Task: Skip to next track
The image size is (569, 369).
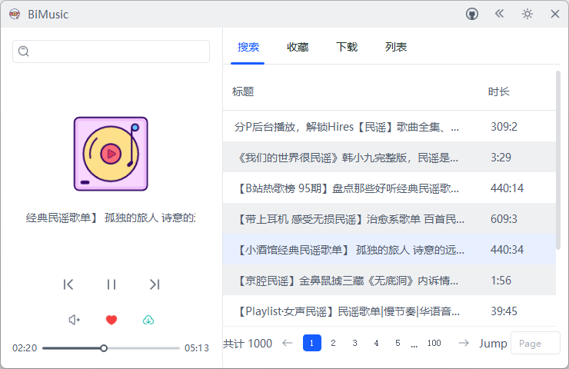Action: (155, 284)
